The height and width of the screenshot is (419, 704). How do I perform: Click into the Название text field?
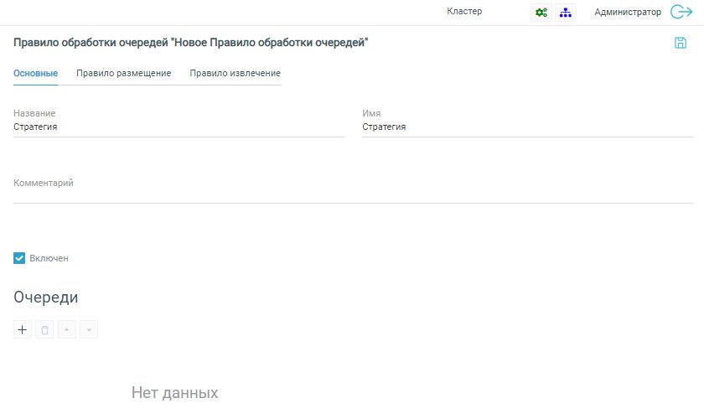[179, 127]
